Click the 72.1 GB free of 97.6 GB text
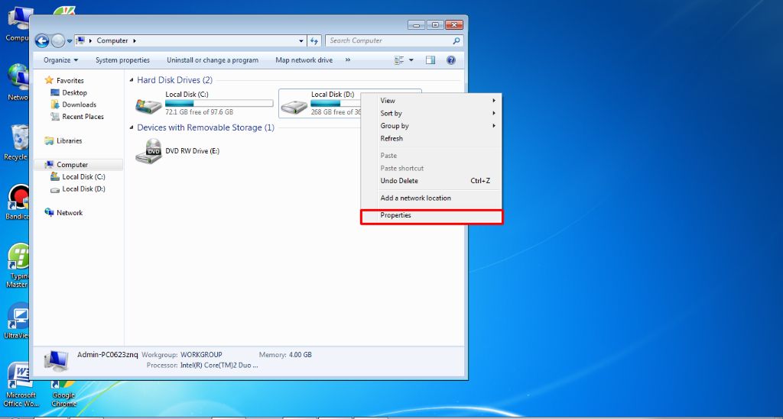The width and height of the screenshot is (783, 419). coord(200,112)
